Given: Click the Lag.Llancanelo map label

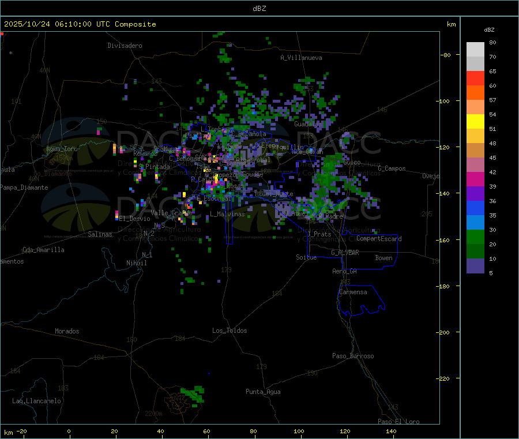Looking at the screenshot, I should pos(36,401).
